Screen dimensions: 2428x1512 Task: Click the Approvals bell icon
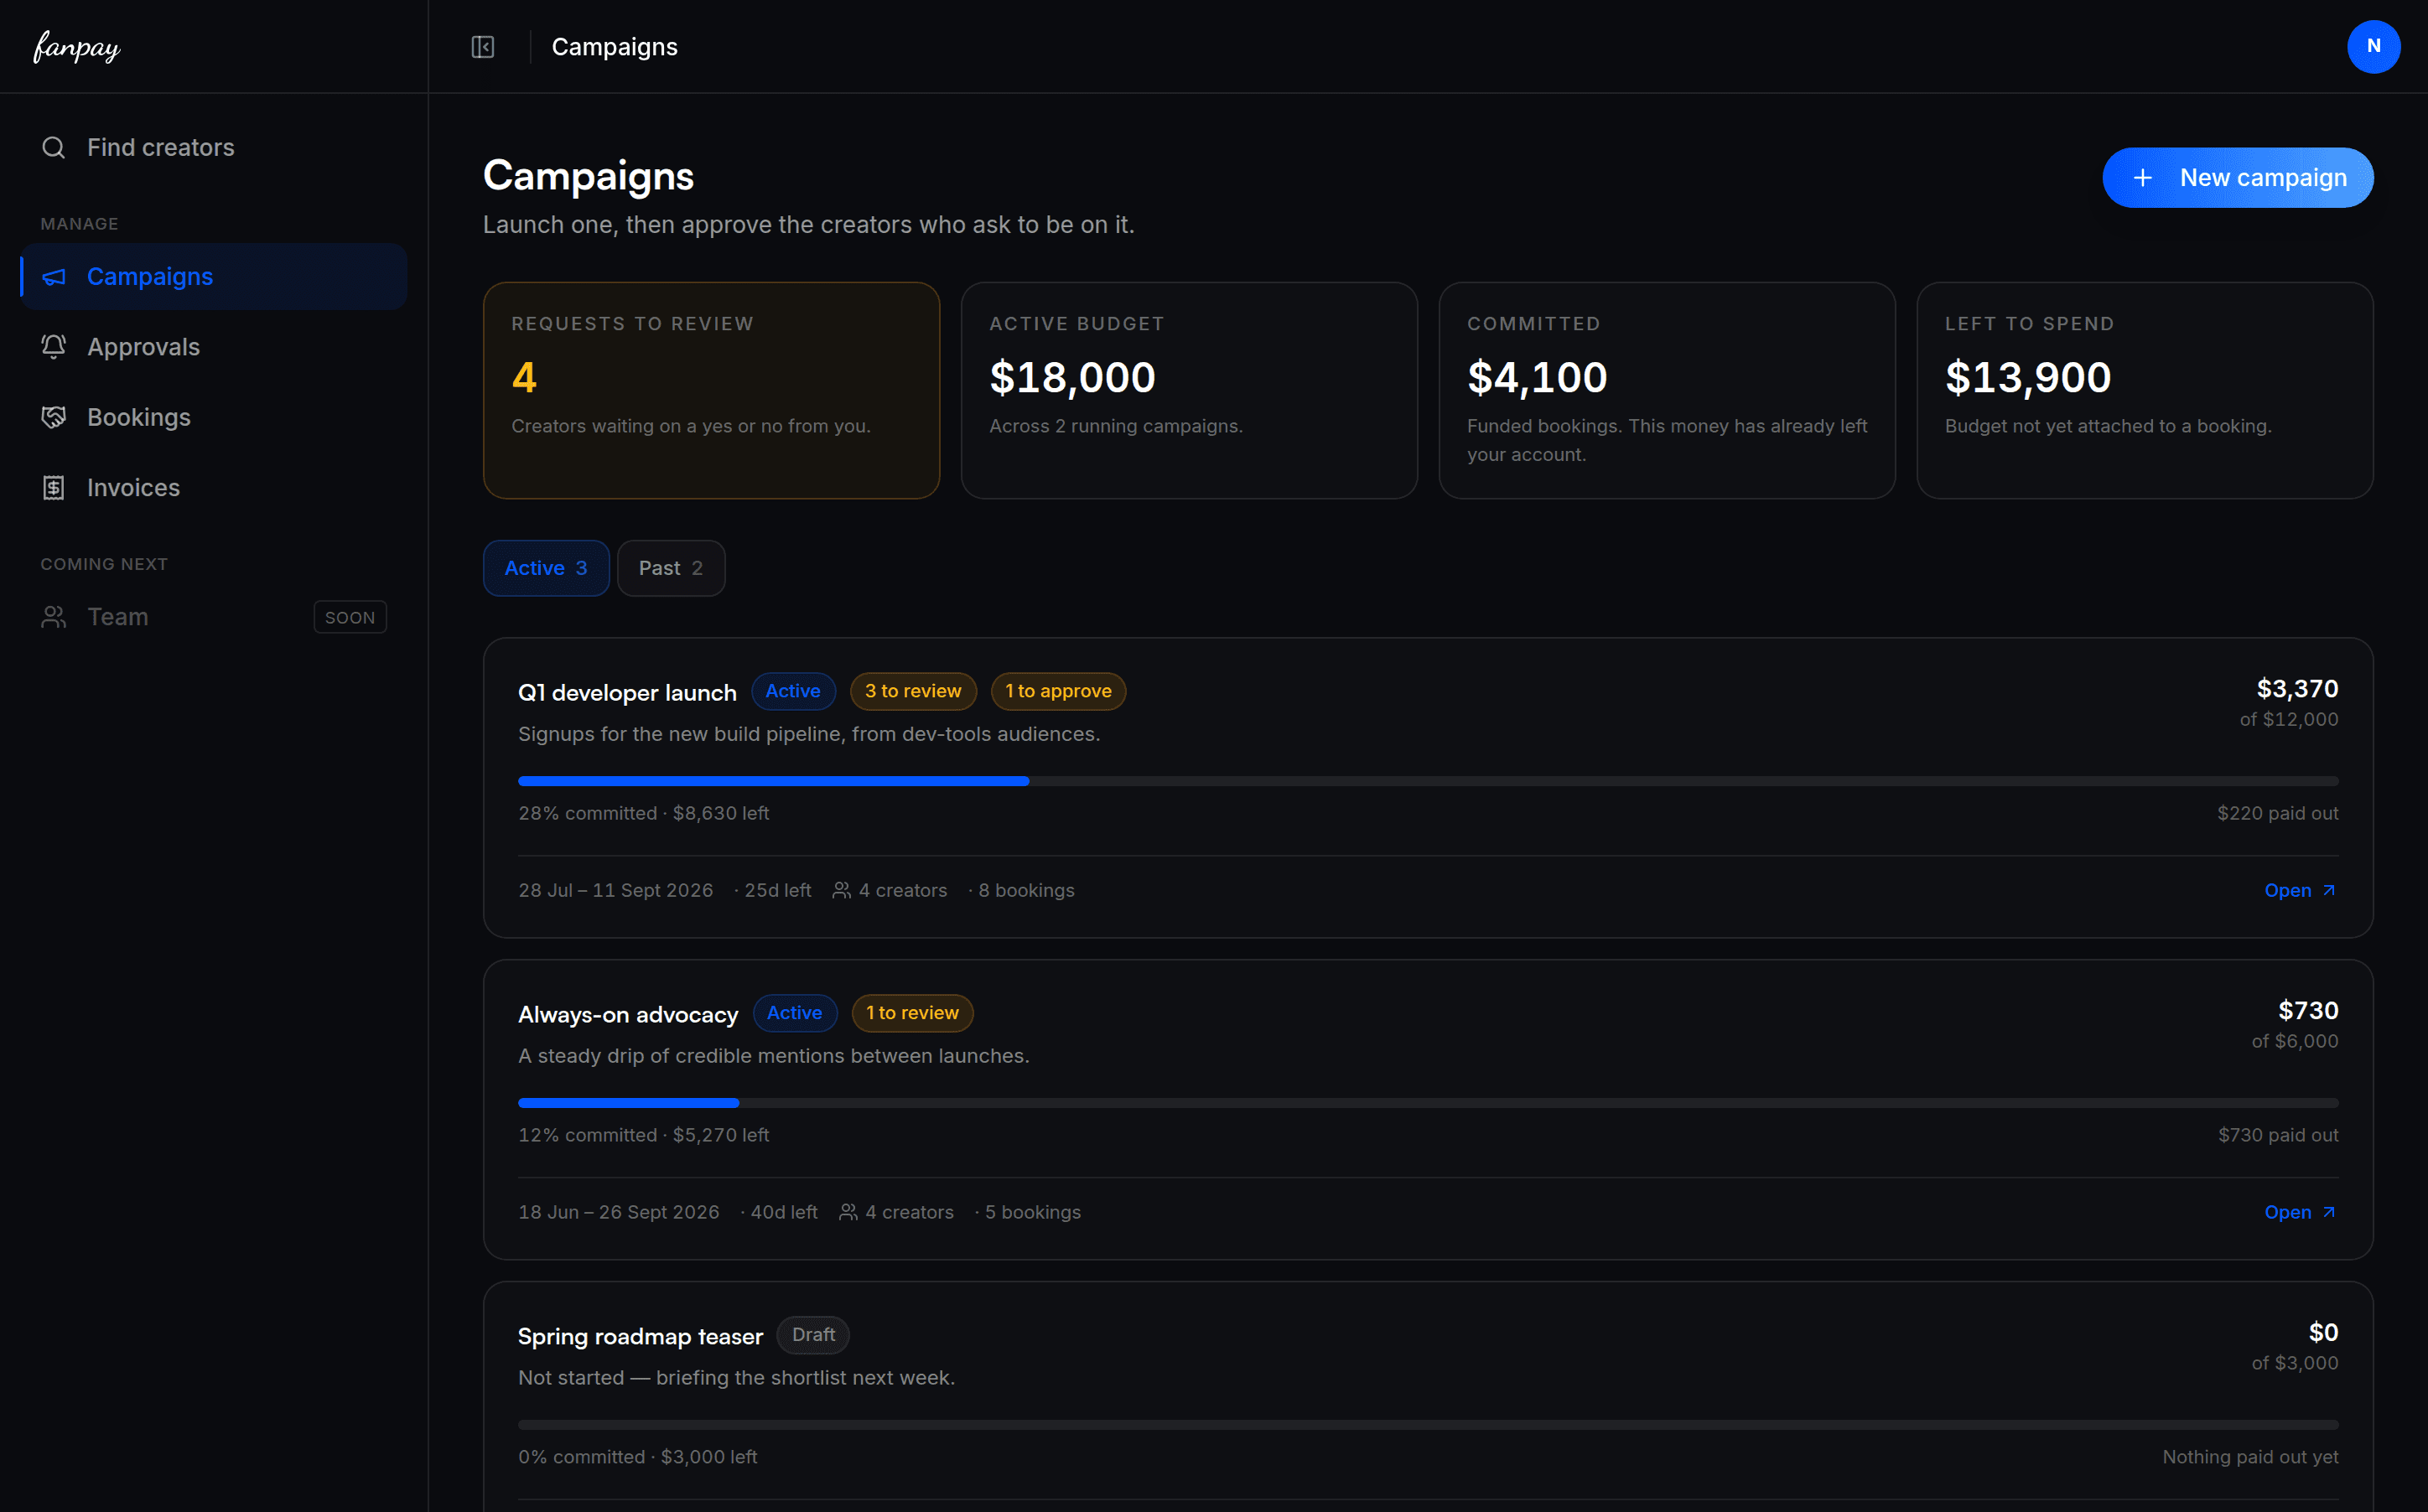click(54, 347)
